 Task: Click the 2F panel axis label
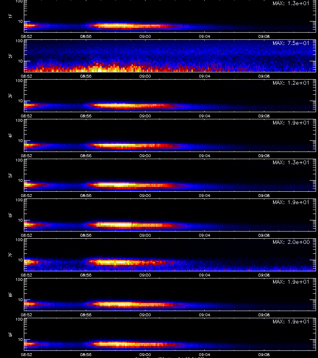point(10,56)
